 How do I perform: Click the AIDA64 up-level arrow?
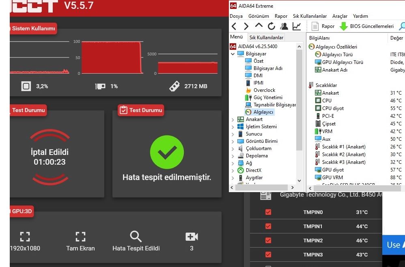(x=259, y=25)
